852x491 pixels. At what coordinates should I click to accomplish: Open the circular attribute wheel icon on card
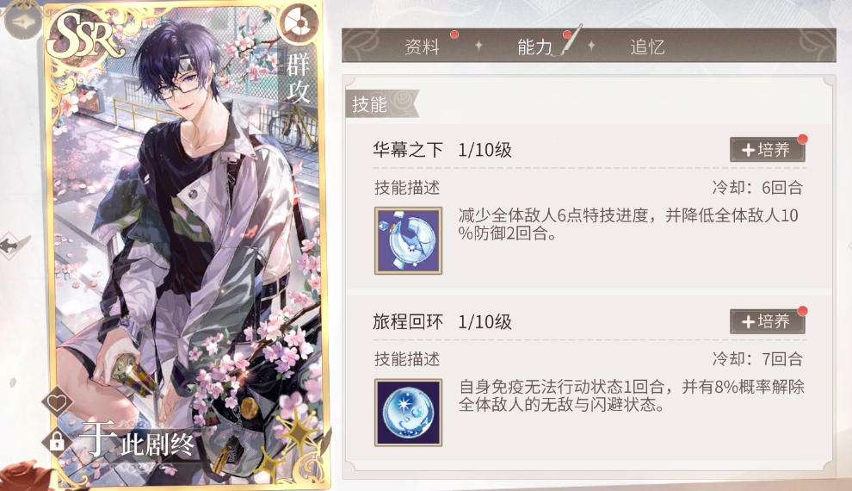[x=299, y=24]
